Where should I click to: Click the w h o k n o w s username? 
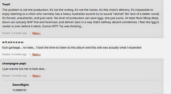(13, 42)
